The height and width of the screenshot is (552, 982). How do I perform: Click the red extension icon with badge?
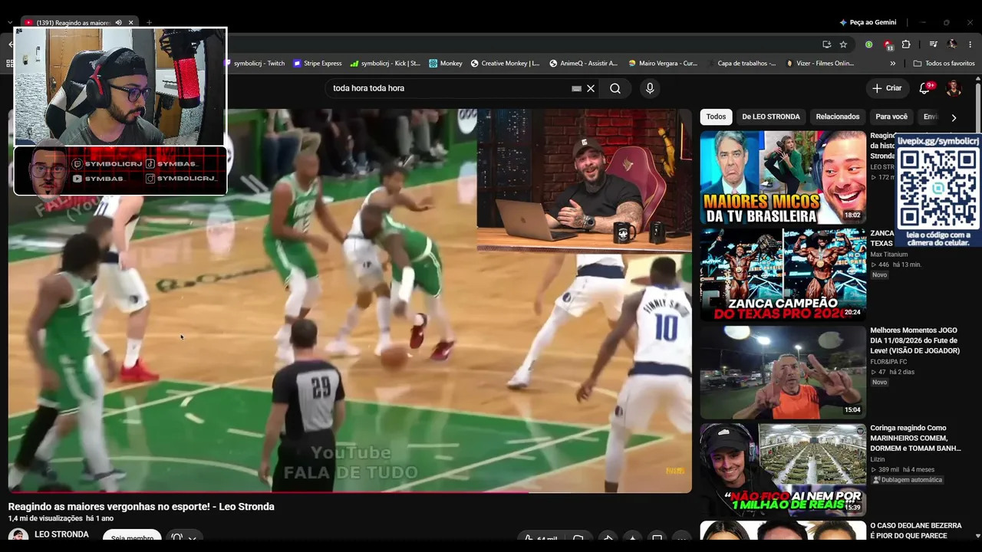888,44
